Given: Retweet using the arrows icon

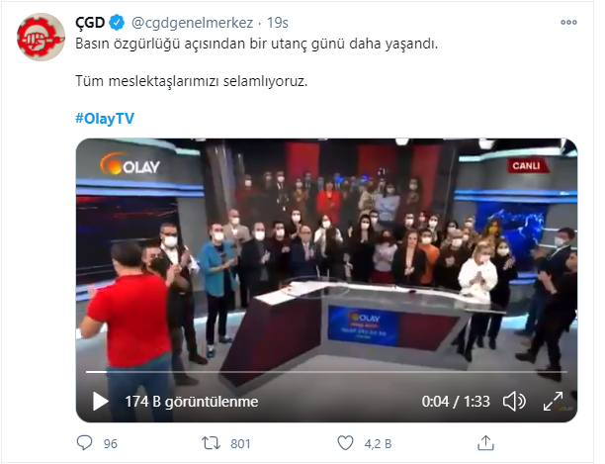Looking at the screenshot, I should pyautogui.click(x=211, y=443).
